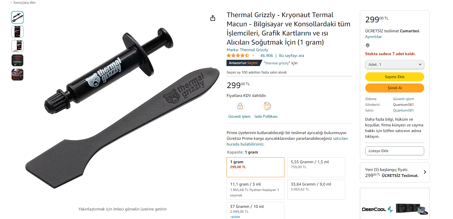
Task: Select the 1 gram capacity option
Action: (x=255, y=167)
